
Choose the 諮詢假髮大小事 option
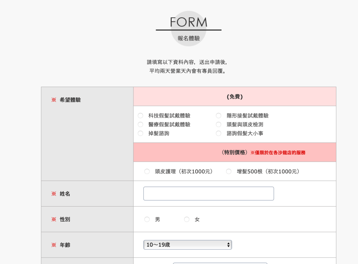point(218,133)
